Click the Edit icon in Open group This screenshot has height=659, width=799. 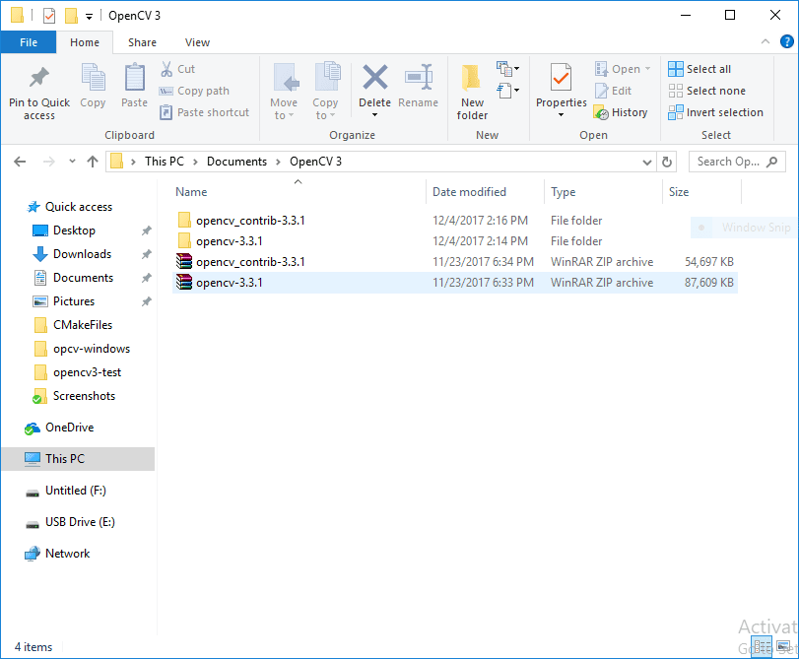601,91
